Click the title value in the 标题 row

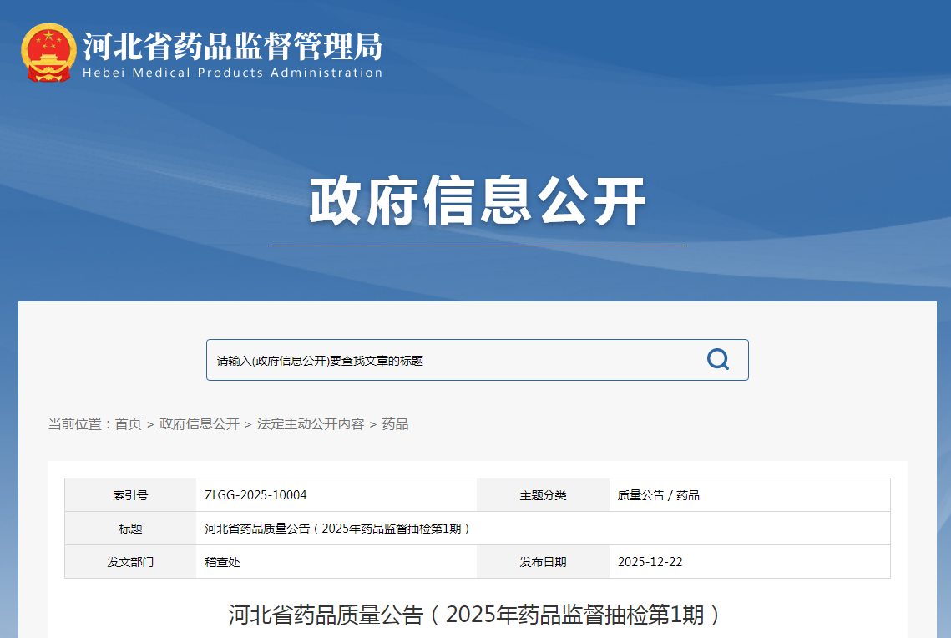(x=338, y=529)
